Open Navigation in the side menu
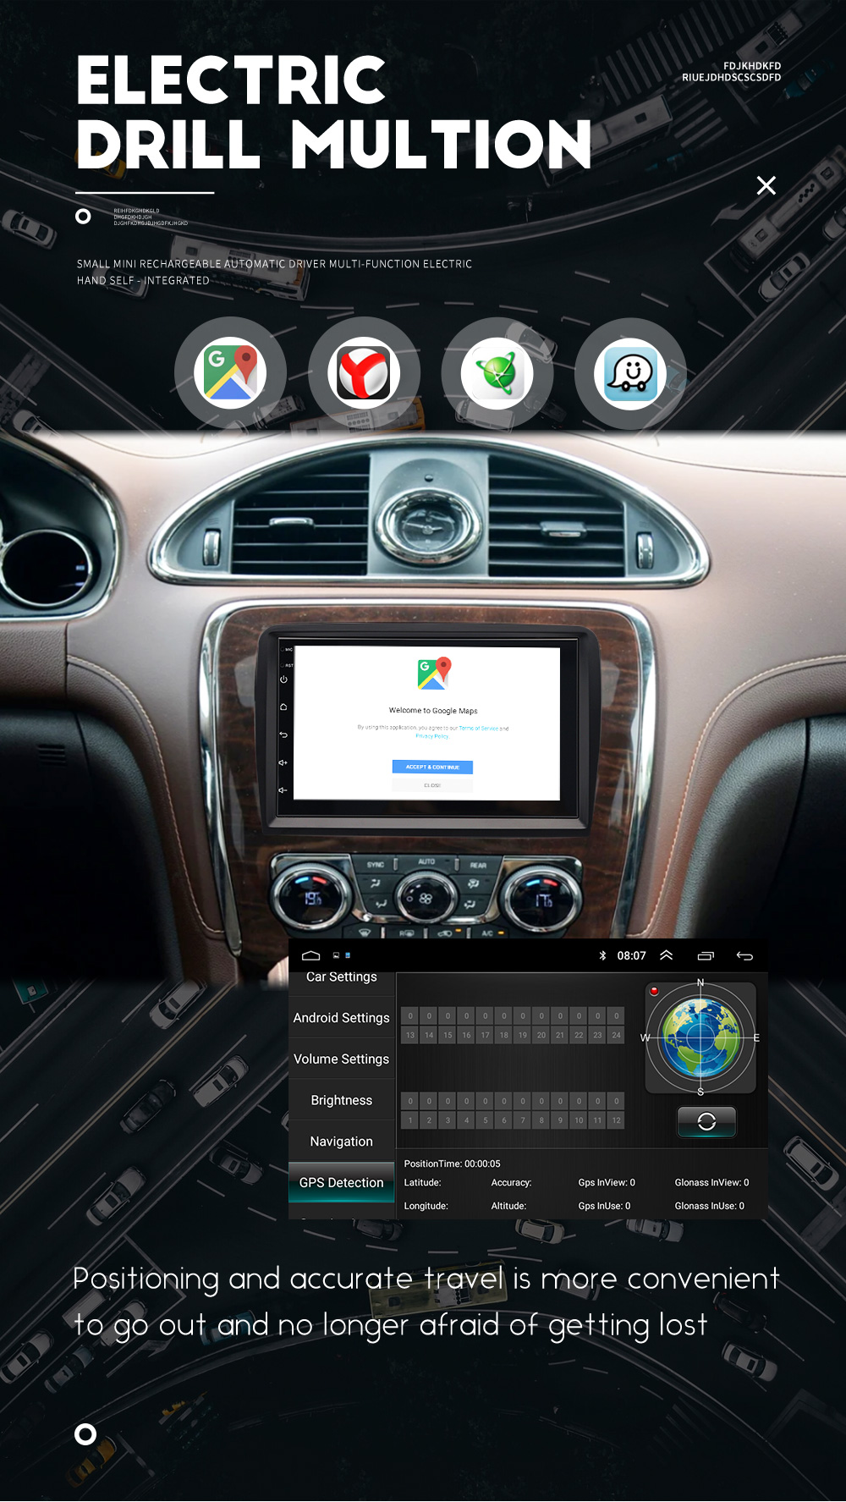This screenshot has height=1502, width=846. pyautogui.click(x=342, y=1142)
